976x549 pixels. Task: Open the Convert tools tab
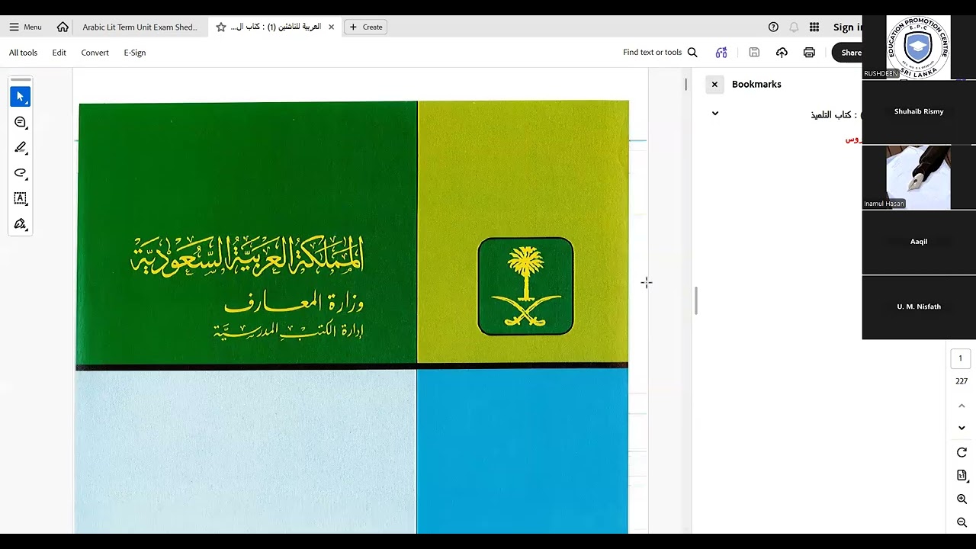[95, 53]
